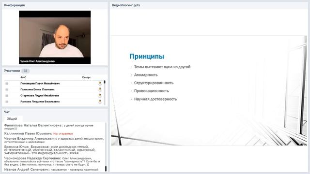Viewport: 310px width, 174px height.
Task: Click the small square icon beside Пономарев Павел Михайлович
Action: coord(7,84)
